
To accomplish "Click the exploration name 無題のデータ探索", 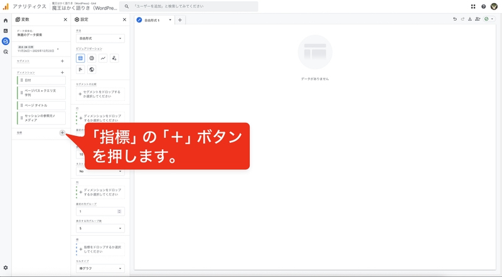I will point(29,34).
